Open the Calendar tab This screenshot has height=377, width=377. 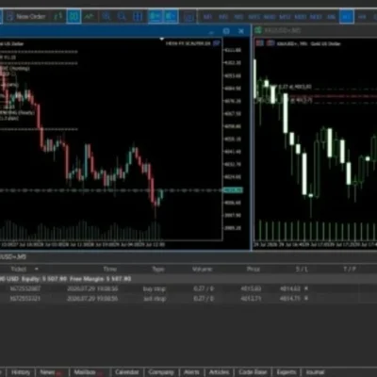[x=126, y=372]
